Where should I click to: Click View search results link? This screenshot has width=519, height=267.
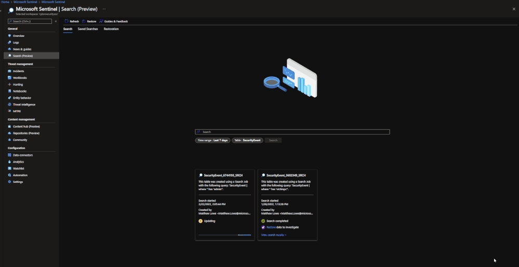click(274, 235)
